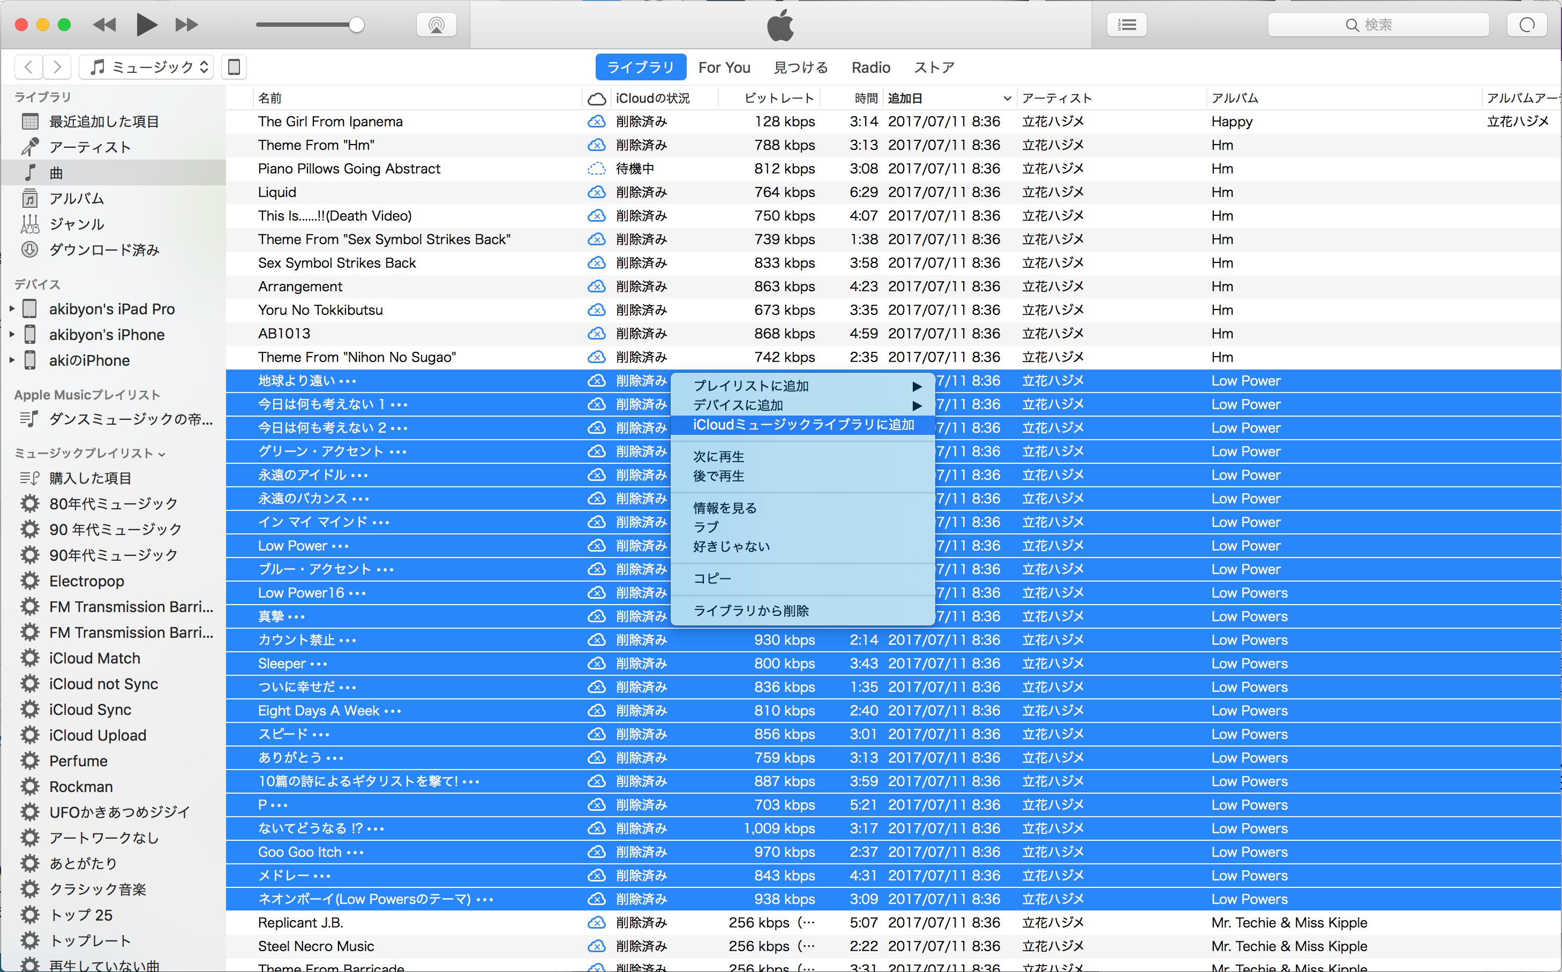Expand akibyon's iPad Pro device
The height and width of the screenshot is (972, 1562).
tap(12, 309)
